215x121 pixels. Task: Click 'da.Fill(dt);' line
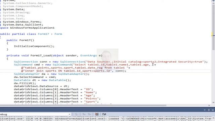(25, 83)
